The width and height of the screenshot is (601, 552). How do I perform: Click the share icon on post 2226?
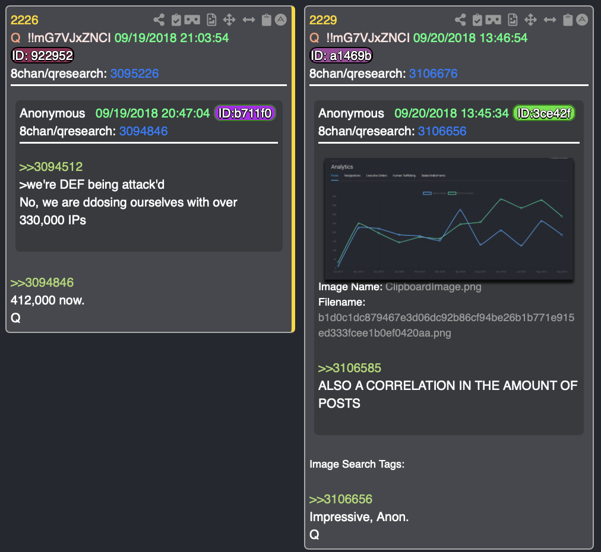(x=159, y=20)
